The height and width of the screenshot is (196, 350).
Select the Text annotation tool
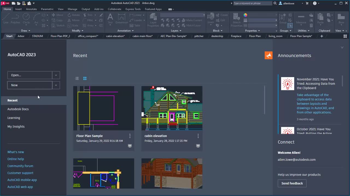(x=110, y=19)
